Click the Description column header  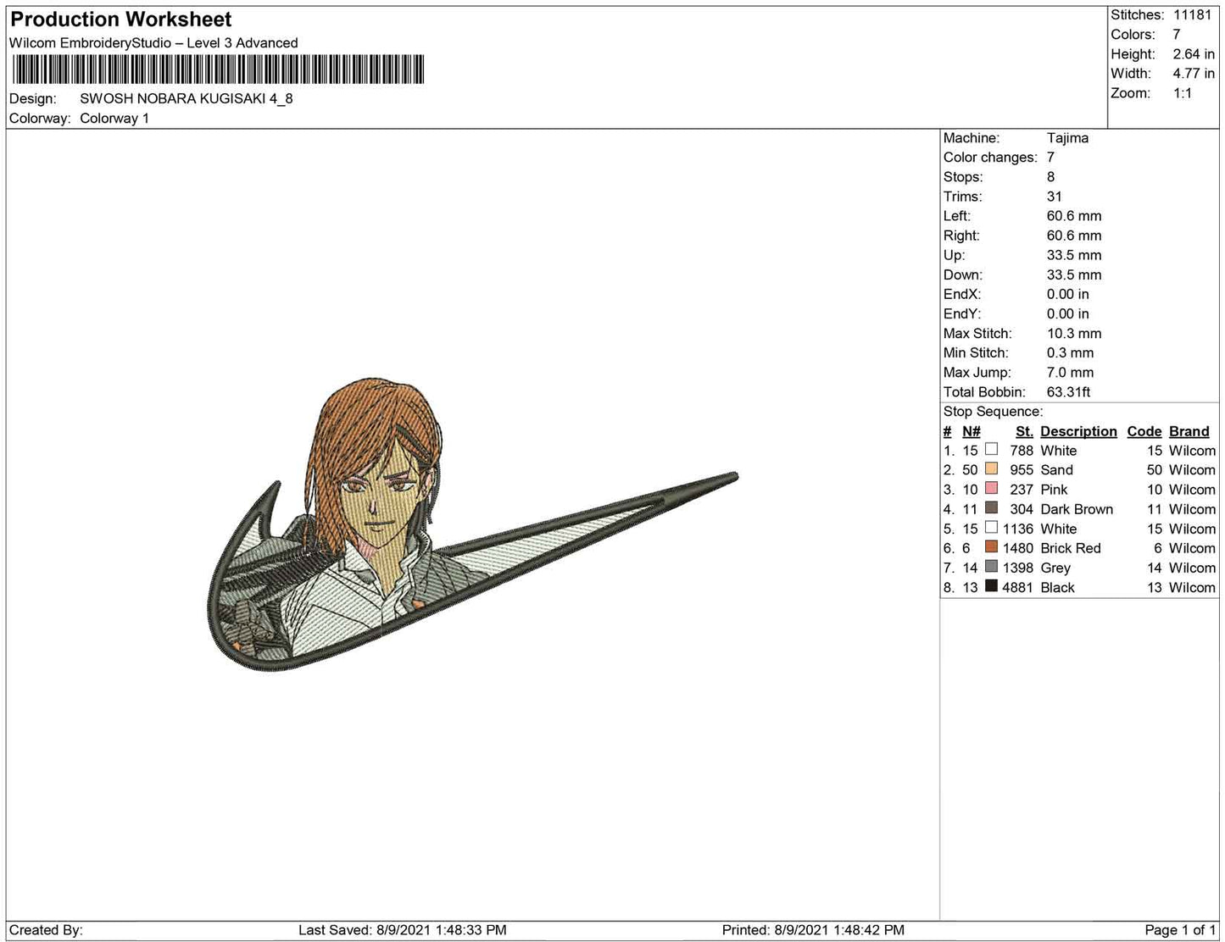pyautogui.click(x=1078, y=431)
